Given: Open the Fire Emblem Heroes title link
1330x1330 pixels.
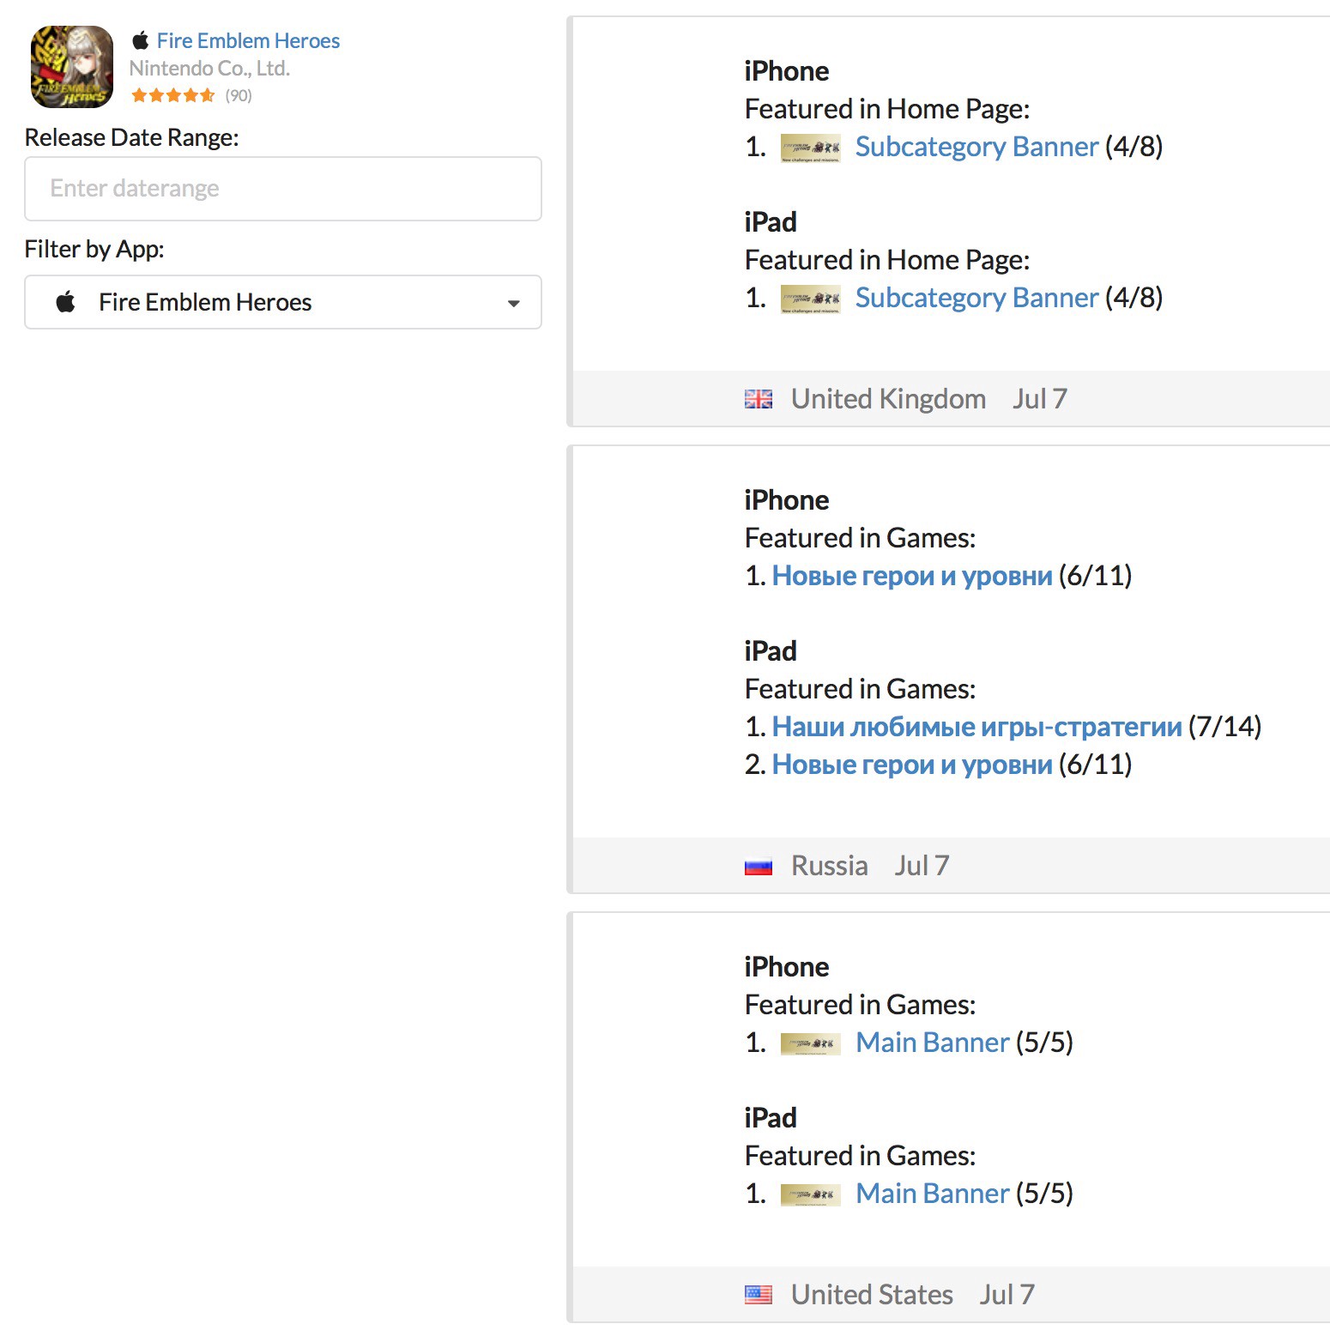Looking at the screenshot, I should click(x=248, y=40).
